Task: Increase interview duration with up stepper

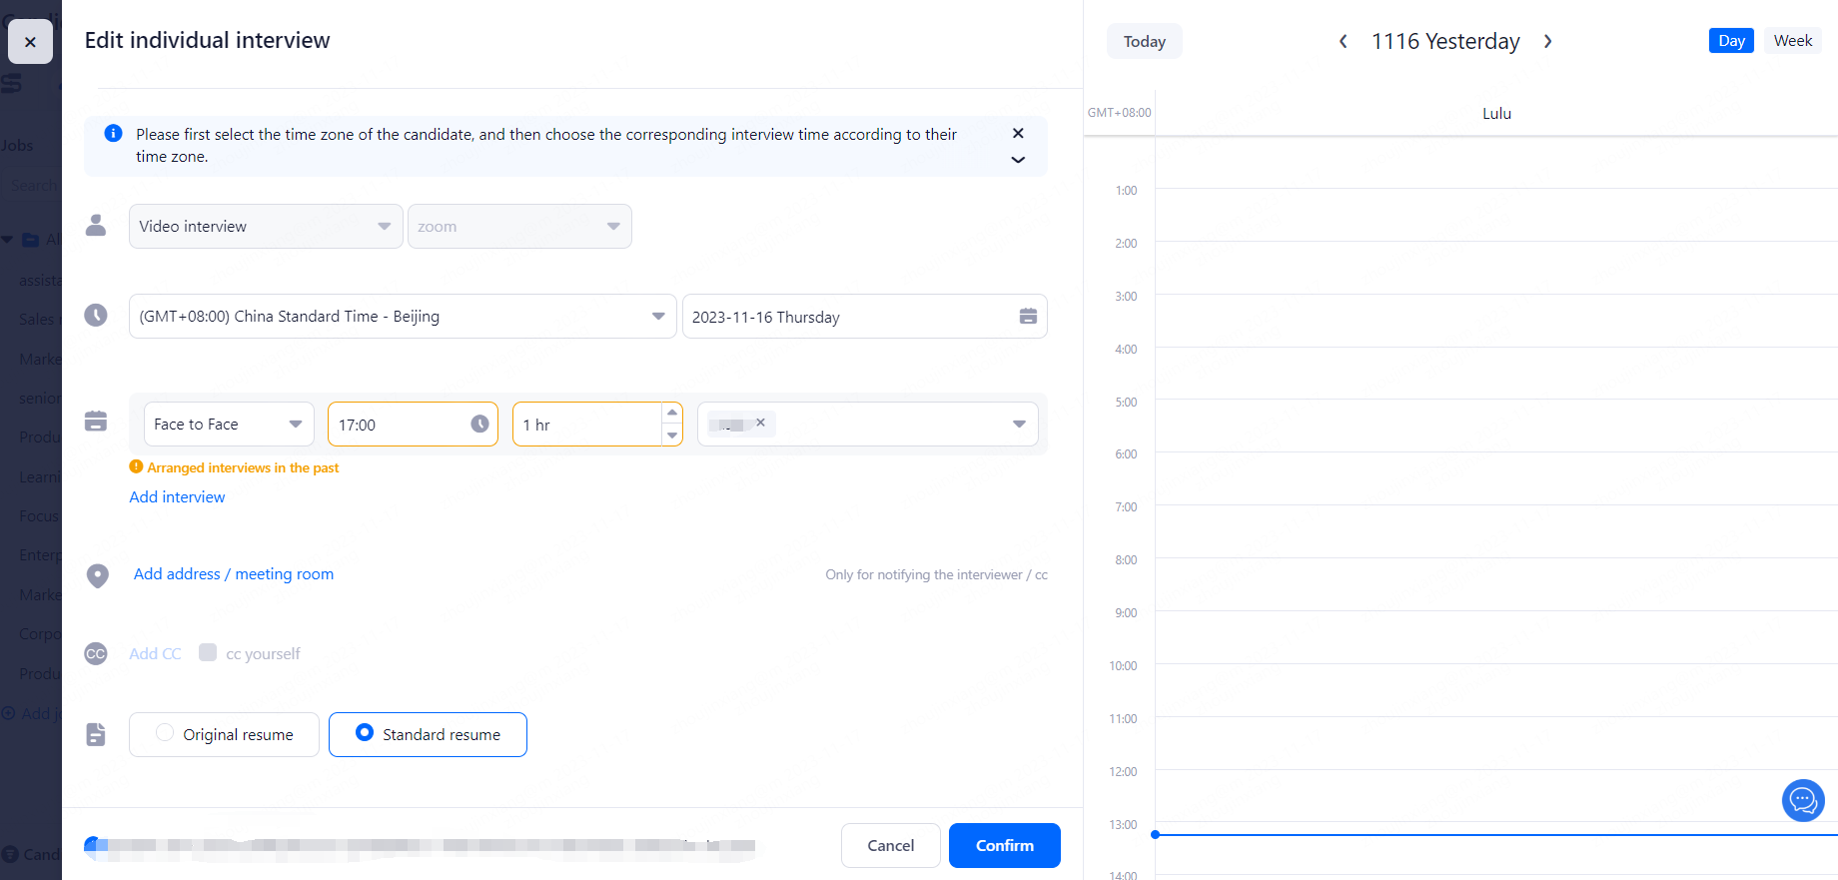Action: [x=672, y=413]
